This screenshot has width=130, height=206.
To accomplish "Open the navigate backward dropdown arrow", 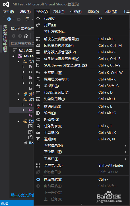I will (14, 19).
